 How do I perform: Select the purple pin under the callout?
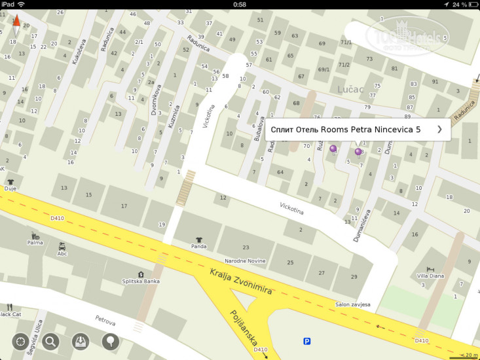(358, 151)
